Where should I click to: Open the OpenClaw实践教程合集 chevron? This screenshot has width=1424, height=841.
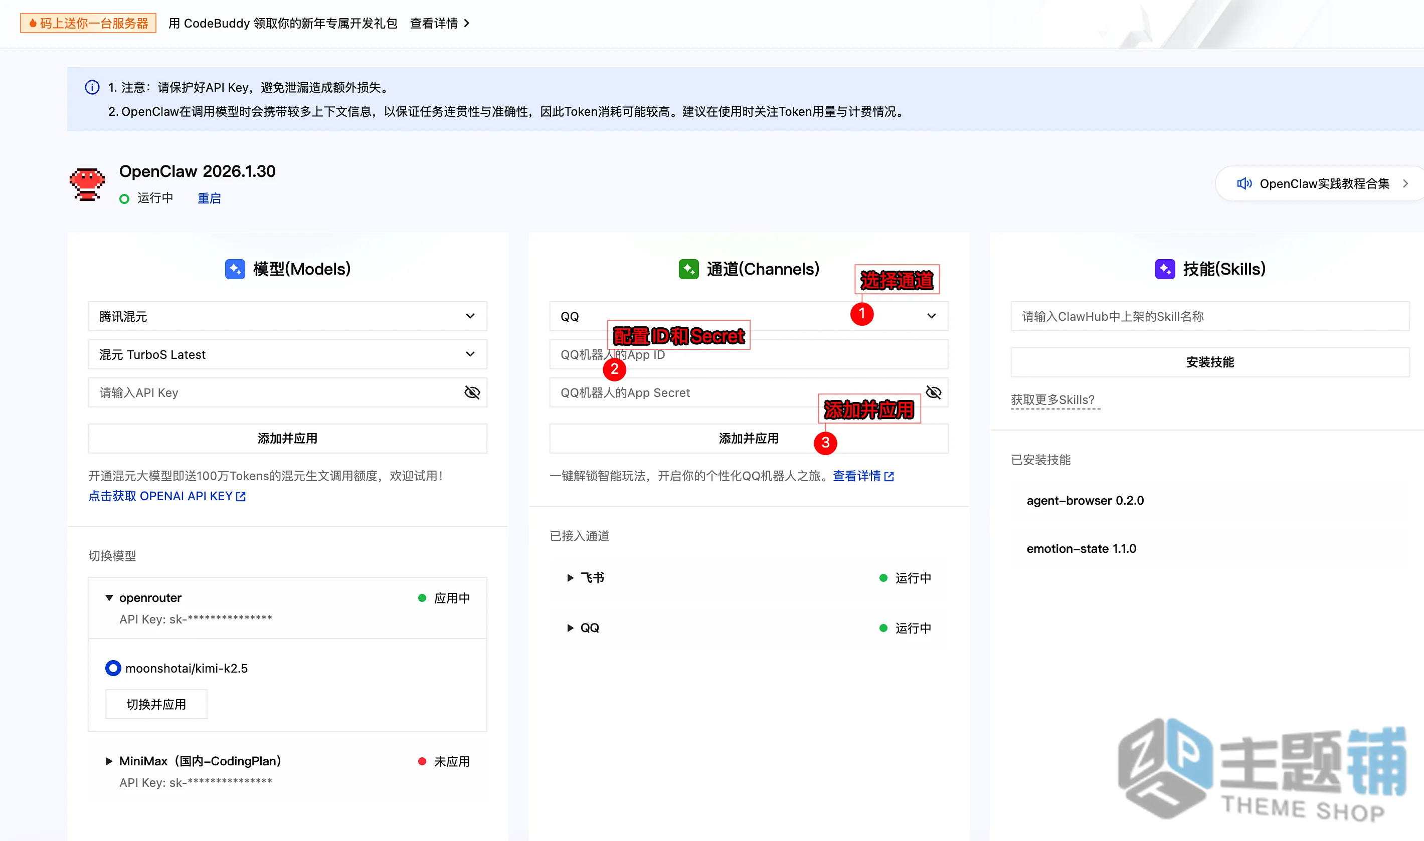point(1405,183)
